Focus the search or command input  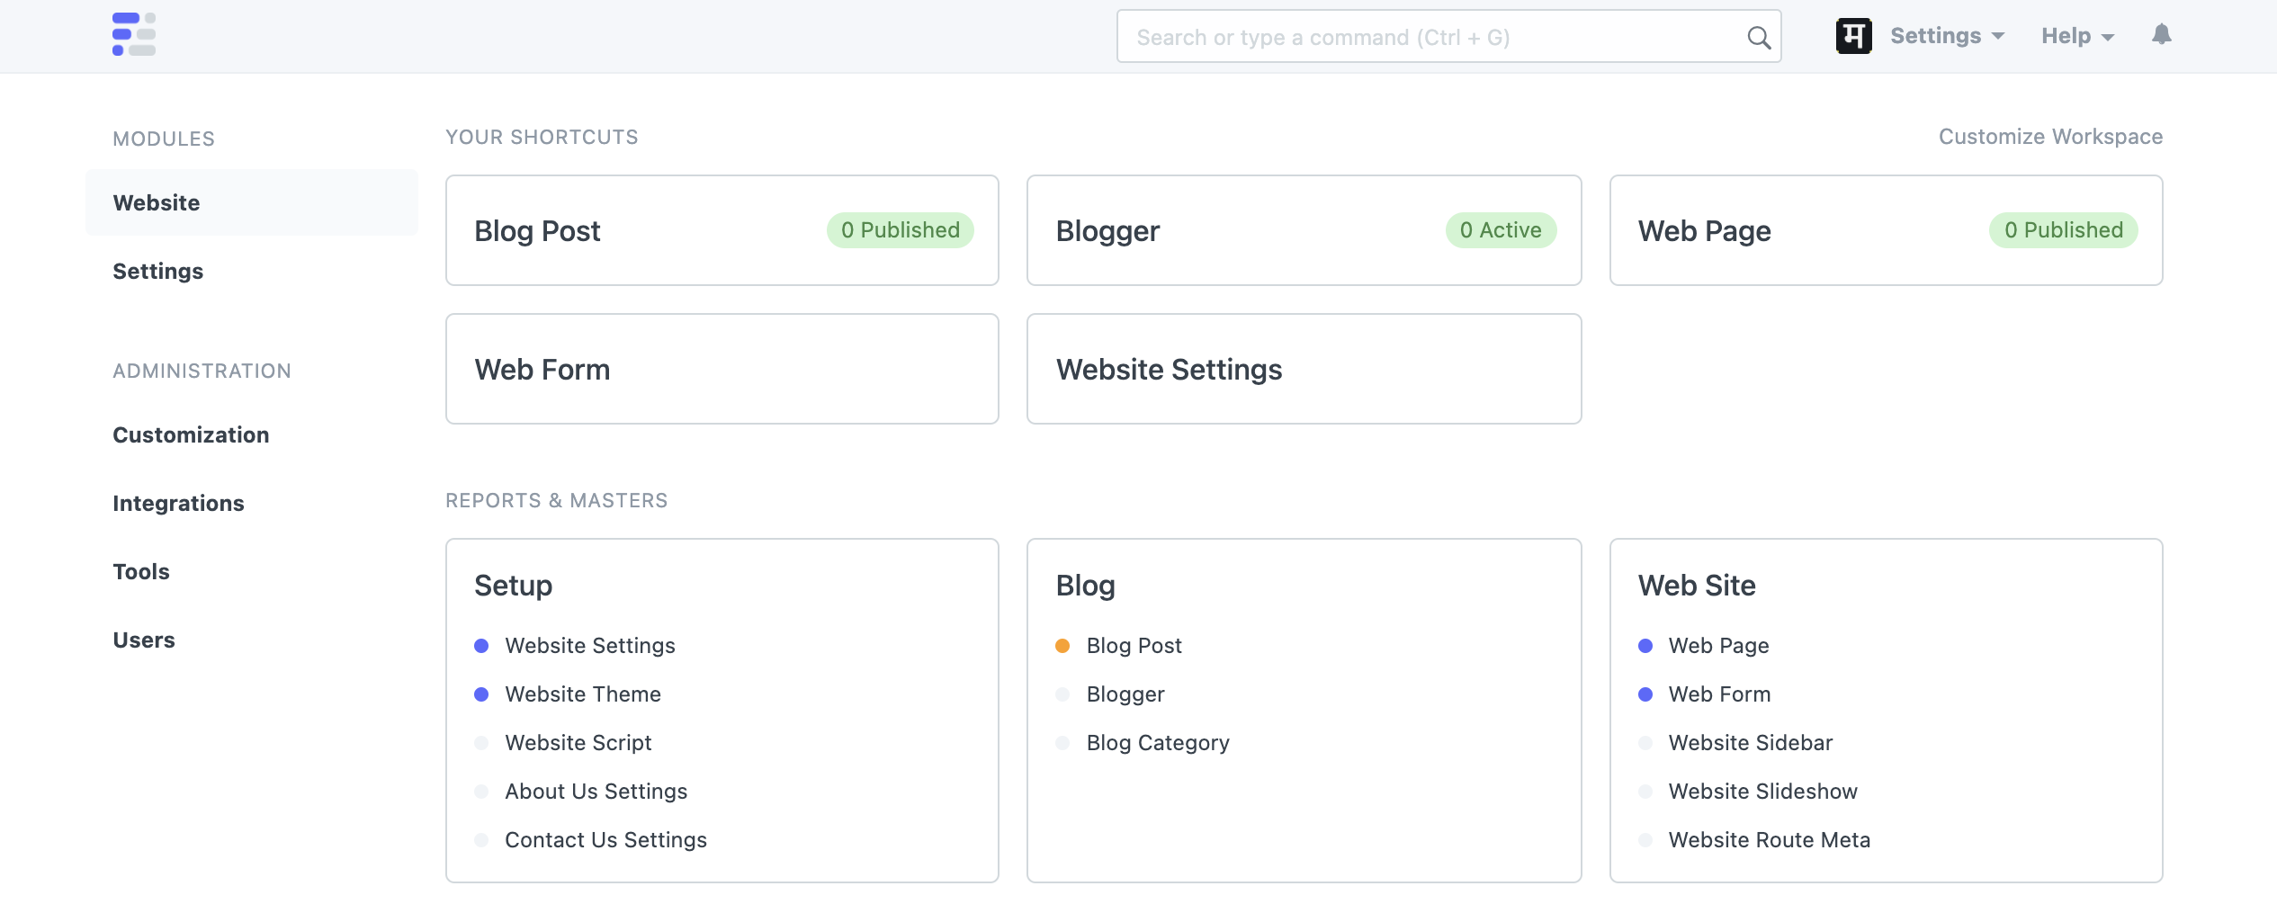click(x=1435, y=38)
